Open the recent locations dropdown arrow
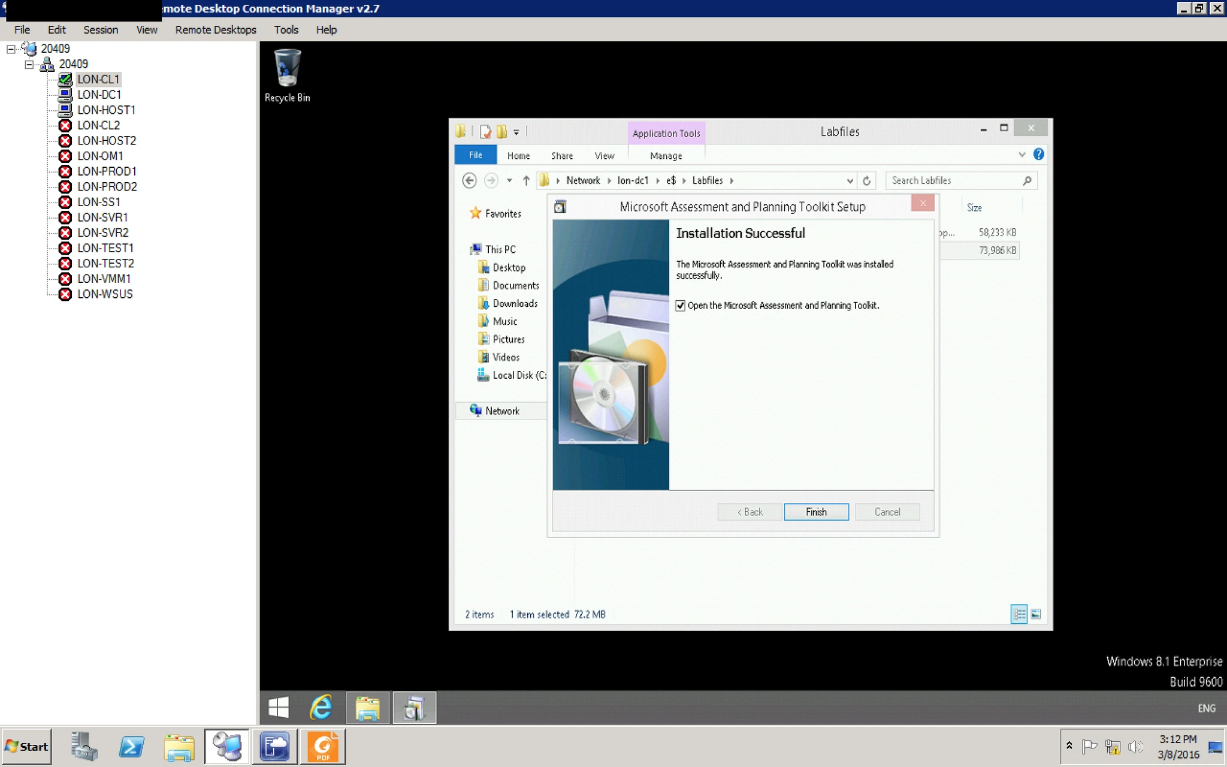 point(509,180)
